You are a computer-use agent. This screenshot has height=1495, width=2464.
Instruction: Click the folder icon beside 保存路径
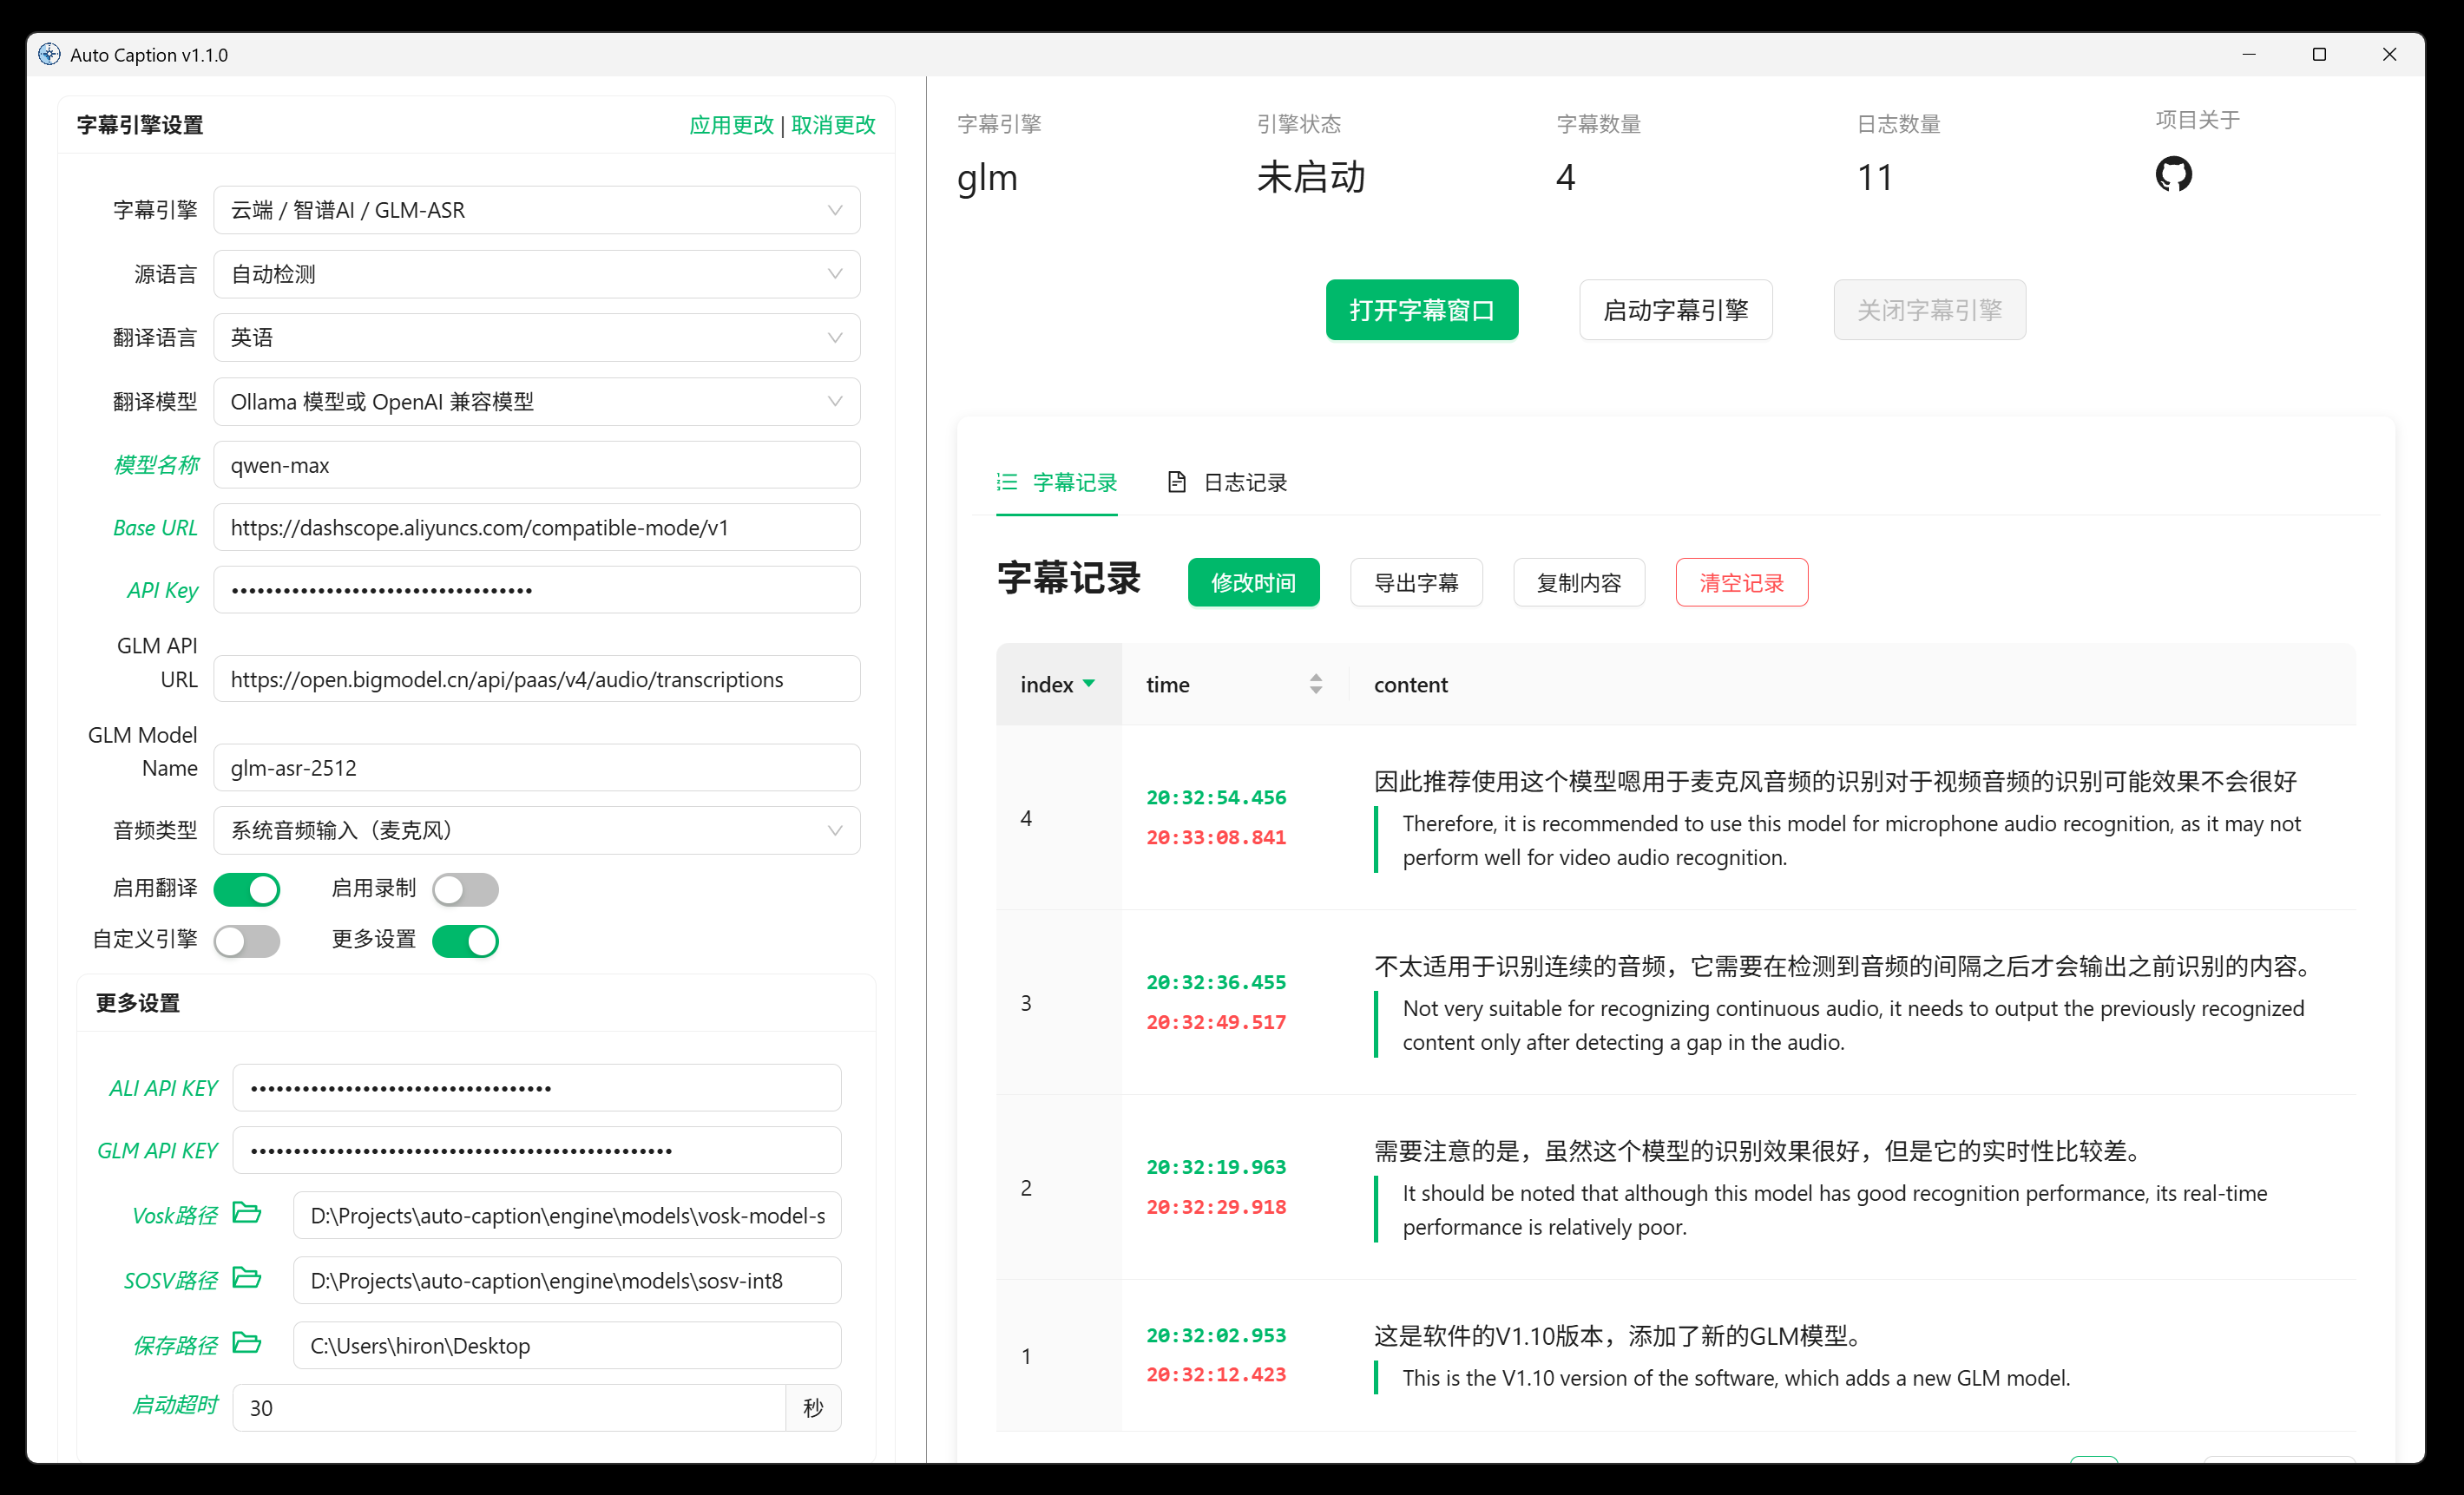(246, 1343)
